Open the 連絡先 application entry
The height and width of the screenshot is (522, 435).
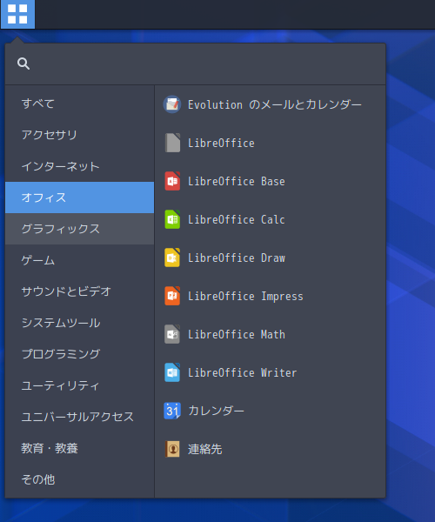click(x=270, y=449)
